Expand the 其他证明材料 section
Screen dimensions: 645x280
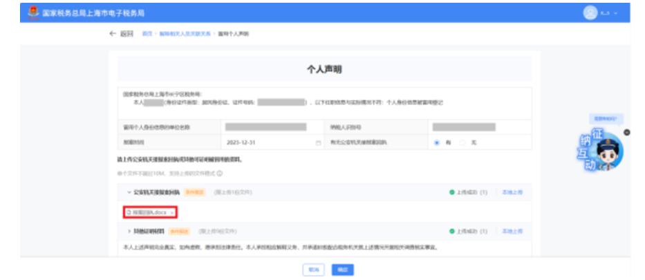[x=129, y=230]
